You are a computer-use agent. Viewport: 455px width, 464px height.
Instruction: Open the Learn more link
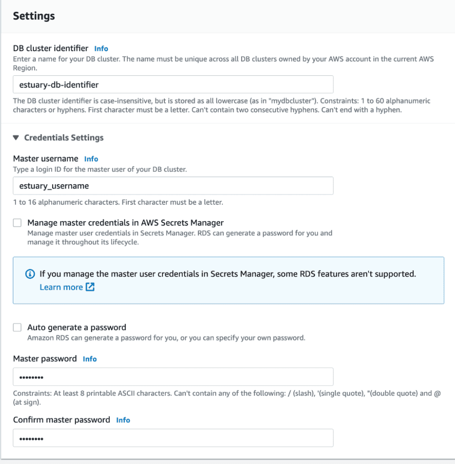(x=61, y=287)
